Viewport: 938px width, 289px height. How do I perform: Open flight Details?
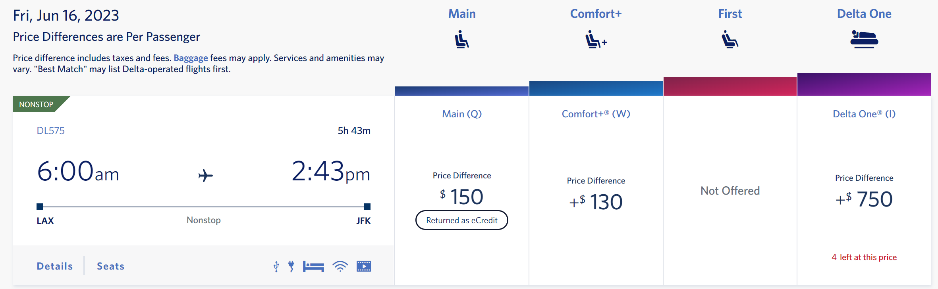55,266
